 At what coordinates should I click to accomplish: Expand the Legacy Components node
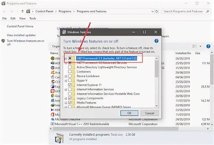[66, 98]
